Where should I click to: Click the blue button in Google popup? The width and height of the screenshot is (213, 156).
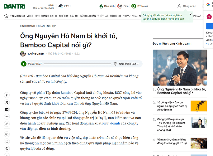coord(210,26)
